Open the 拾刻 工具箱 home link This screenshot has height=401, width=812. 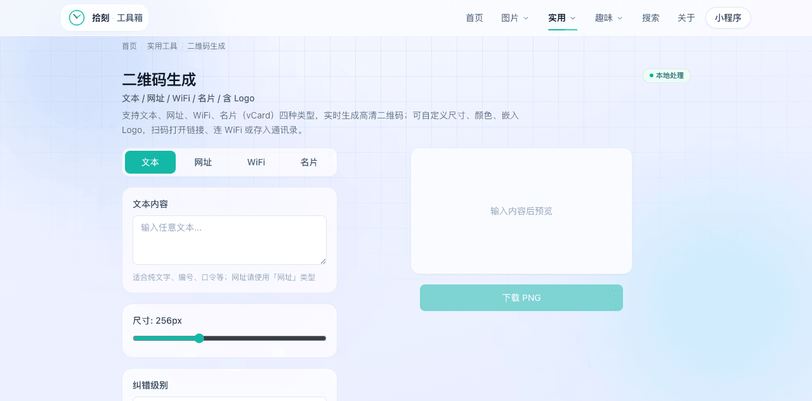point(105,18)
